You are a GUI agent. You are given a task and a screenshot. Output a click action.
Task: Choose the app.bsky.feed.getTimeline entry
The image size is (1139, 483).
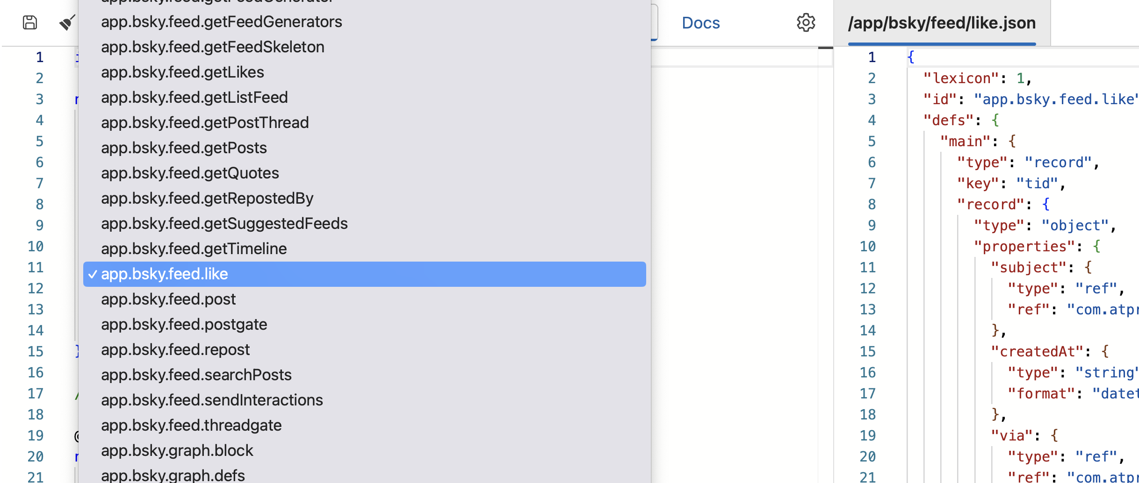tap(194, 249)
